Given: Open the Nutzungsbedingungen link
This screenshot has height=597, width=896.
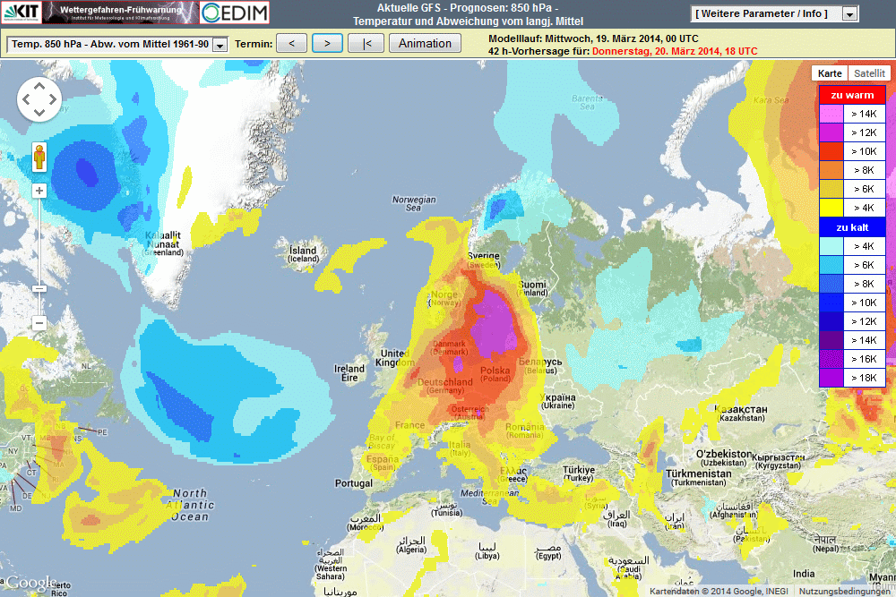Looking at the screenshot, I should [x=844, y=592].
